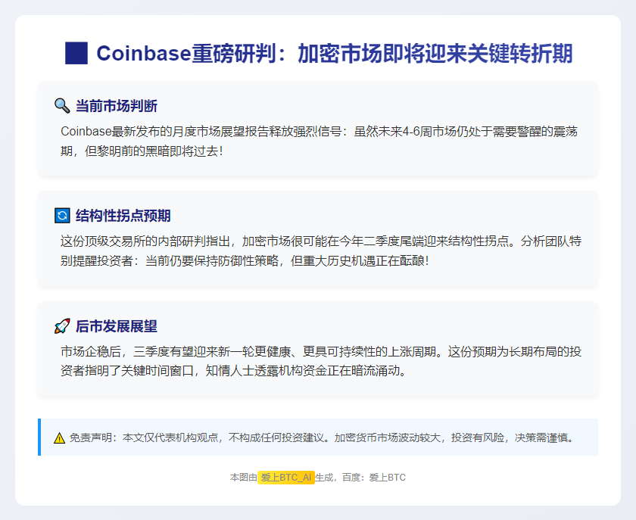The image size is (636, 520).
Task: Select the main title Coinbase重磅研判 headline
Action: click(x=334, y=53)
